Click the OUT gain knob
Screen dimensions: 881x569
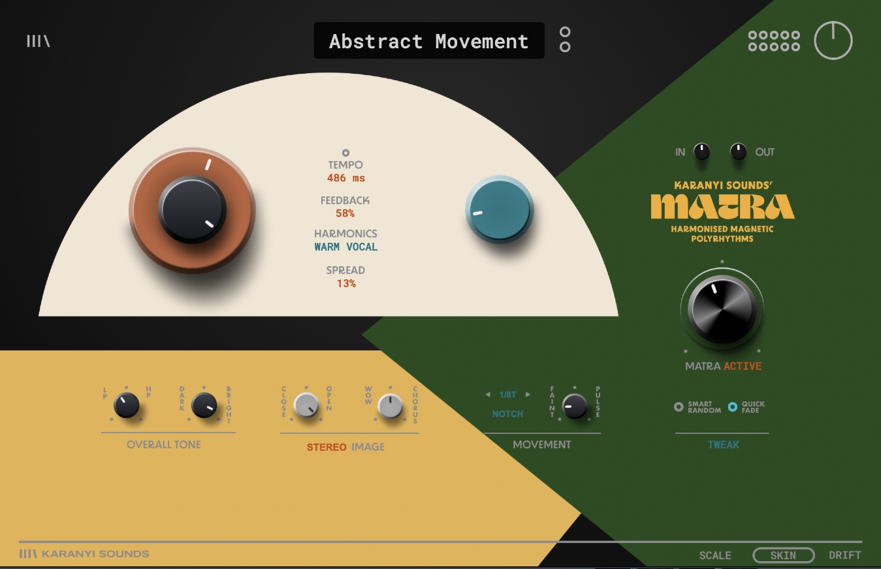tap(738, 152)
